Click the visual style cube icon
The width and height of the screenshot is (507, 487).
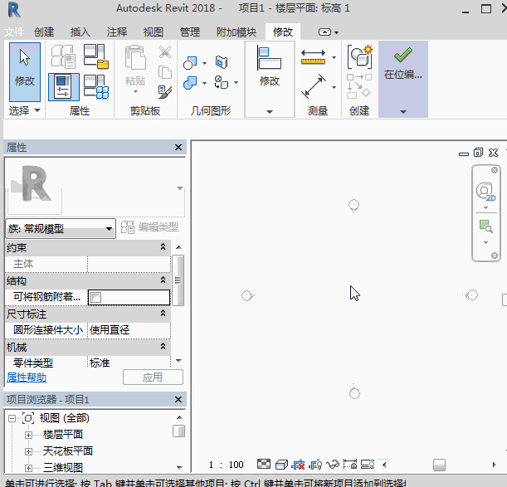[281, 465]
